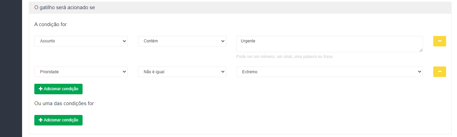Add a condition under 'Ou uma das condições for'

coord(58,120)
